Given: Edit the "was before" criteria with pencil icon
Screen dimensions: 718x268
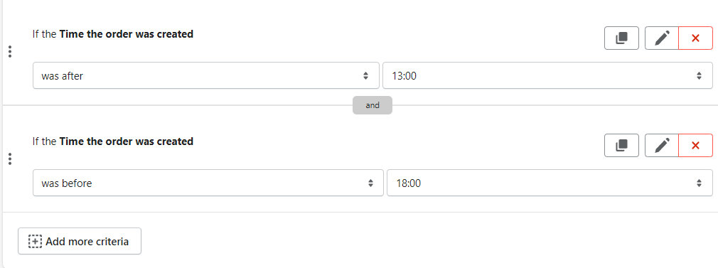Looking at the screenshot, I should (662, 145).
